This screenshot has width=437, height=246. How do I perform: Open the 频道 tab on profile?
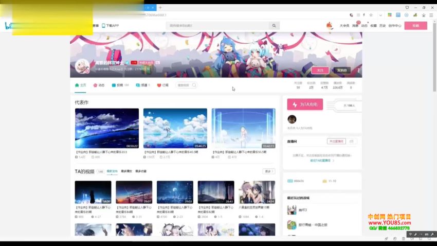click(143, 85)
